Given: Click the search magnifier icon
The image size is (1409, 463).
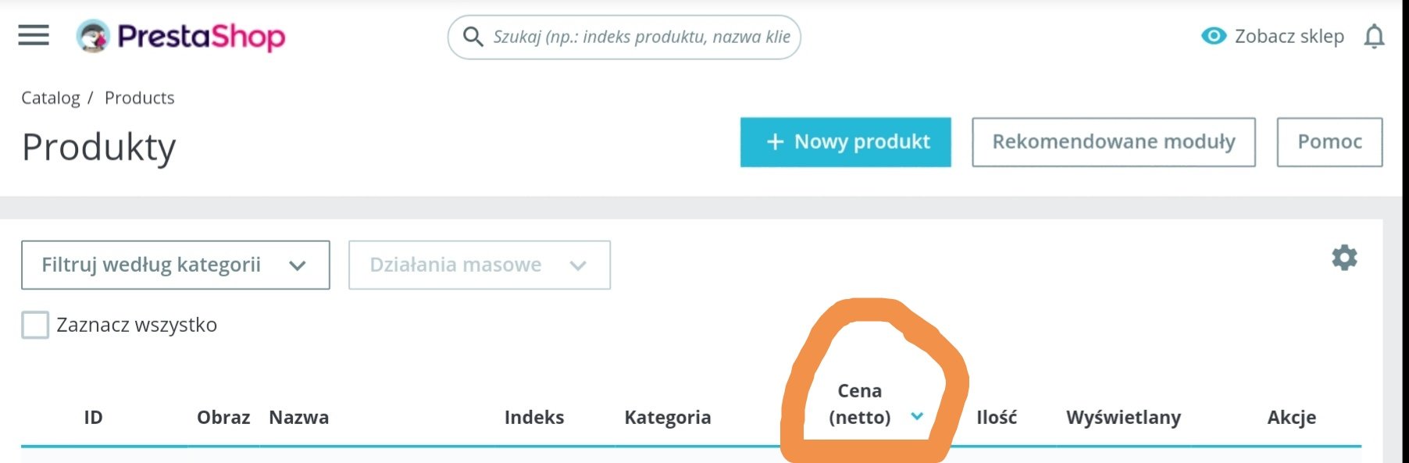Looking at the screenshot, I should 473,37.
